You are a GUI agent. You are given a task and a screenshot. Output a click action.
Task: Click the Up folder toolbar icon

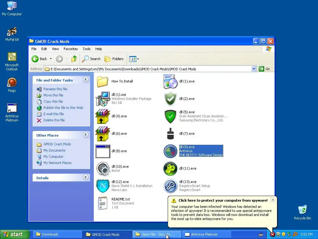point(74,59)
